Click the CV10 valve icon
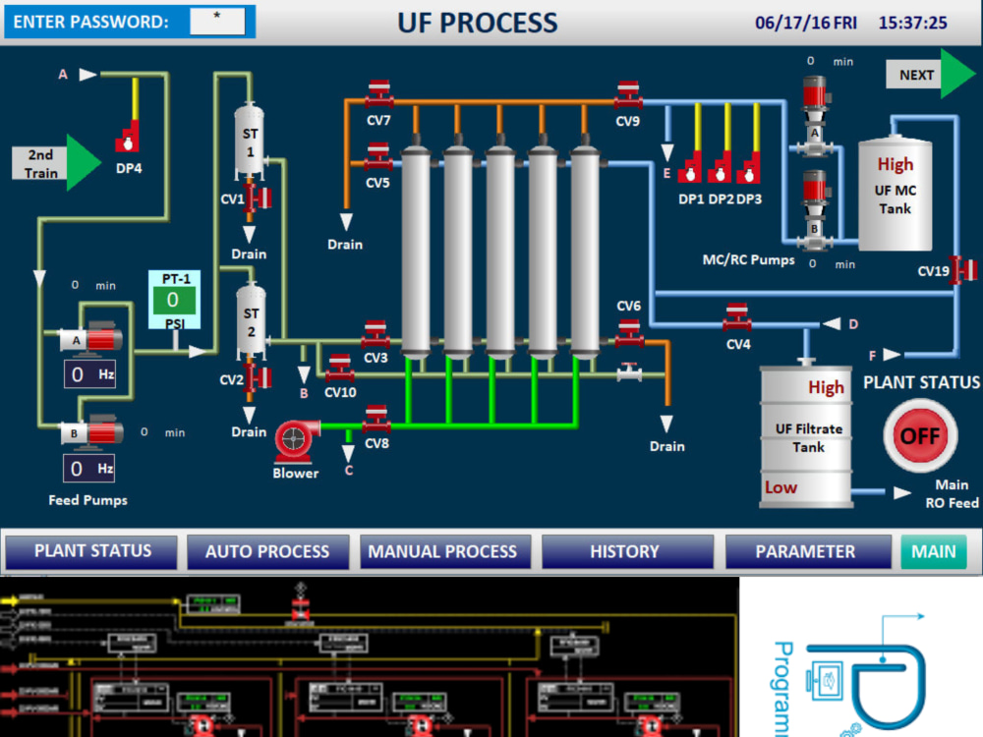The image size is (983, 737). click(x=340, y=368)
